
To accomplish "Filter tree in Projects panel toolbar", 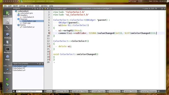I will click(x=35, y=9).
